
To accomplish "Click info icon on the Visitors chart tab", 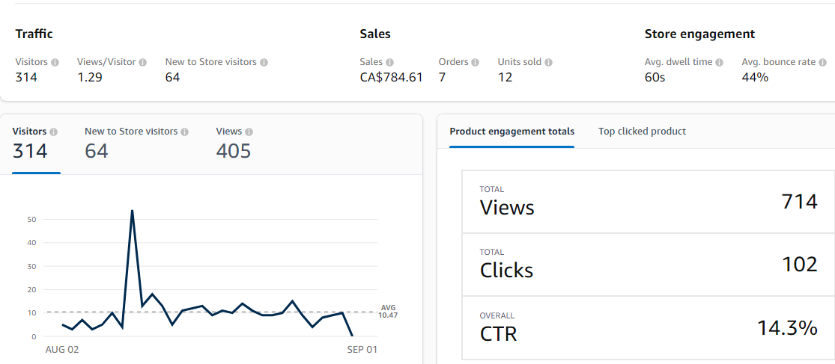I will click(54, 132).
